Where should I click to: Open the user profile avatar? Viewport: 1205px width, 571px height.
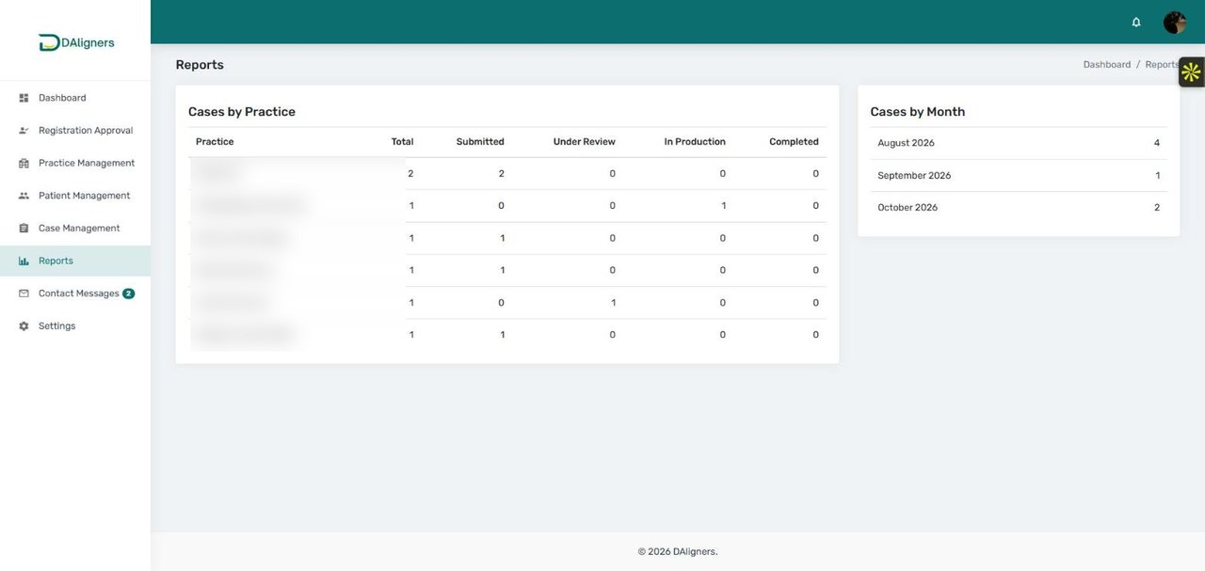[1174, 22]
